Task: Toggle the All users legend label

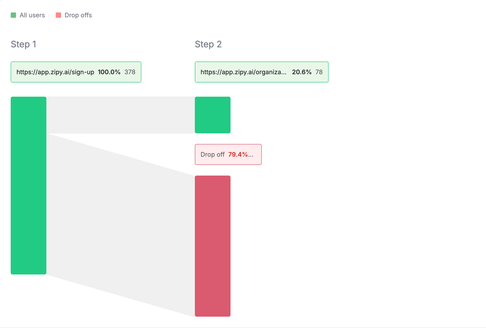Action: pyautogui.click(x=32, y=15)
